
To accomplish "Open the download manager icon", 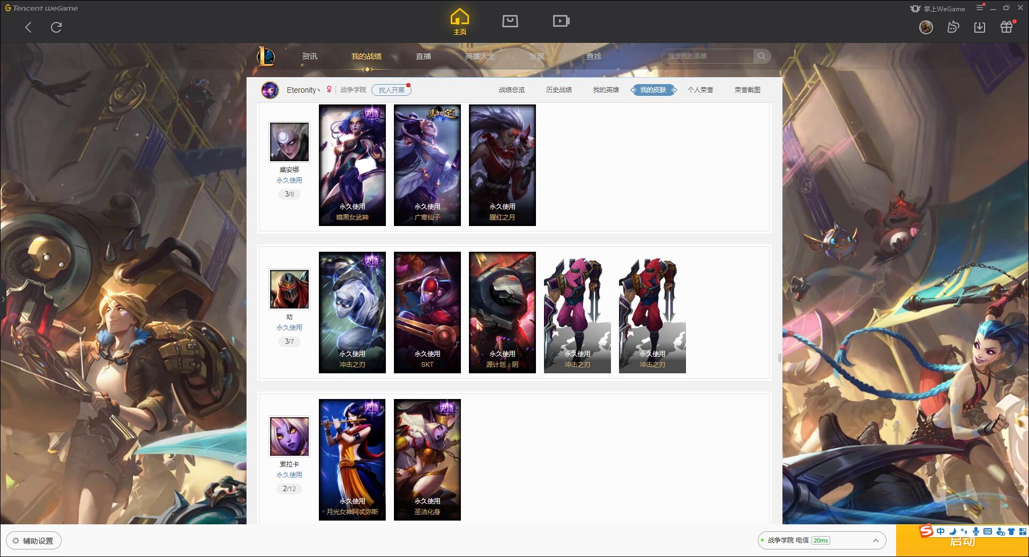I will pos(980,27).
